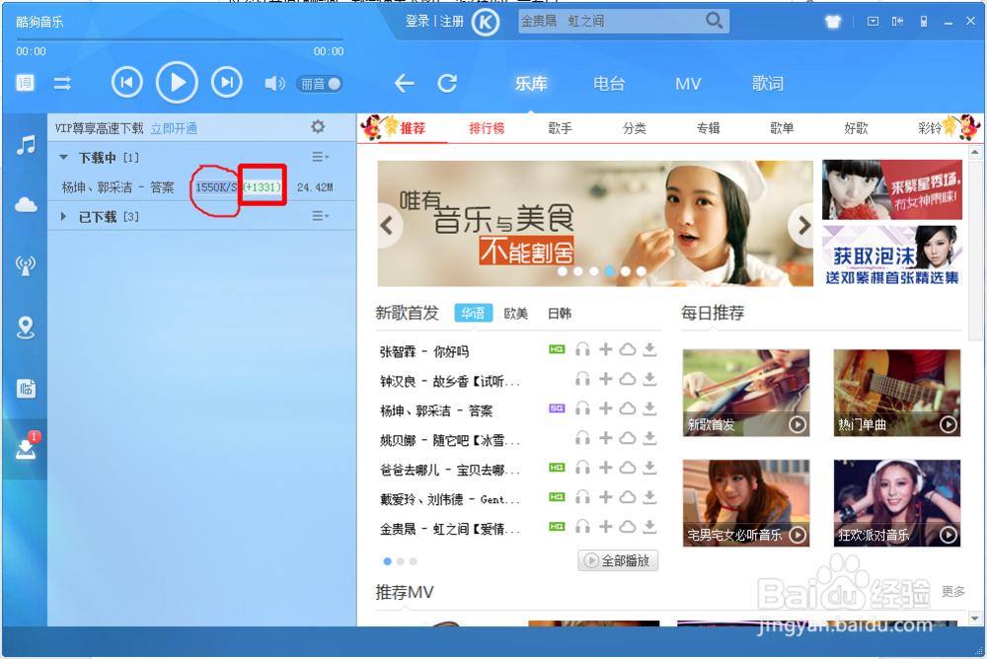
Task: Open the 热门单曲 recommendation thumbnail
Action: [897, 393]
